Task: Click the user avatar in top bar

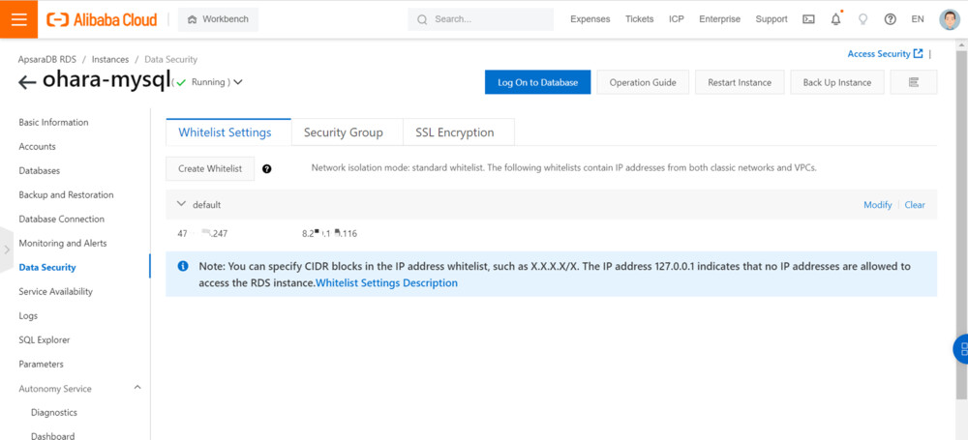Action: (x=949, y=19)
